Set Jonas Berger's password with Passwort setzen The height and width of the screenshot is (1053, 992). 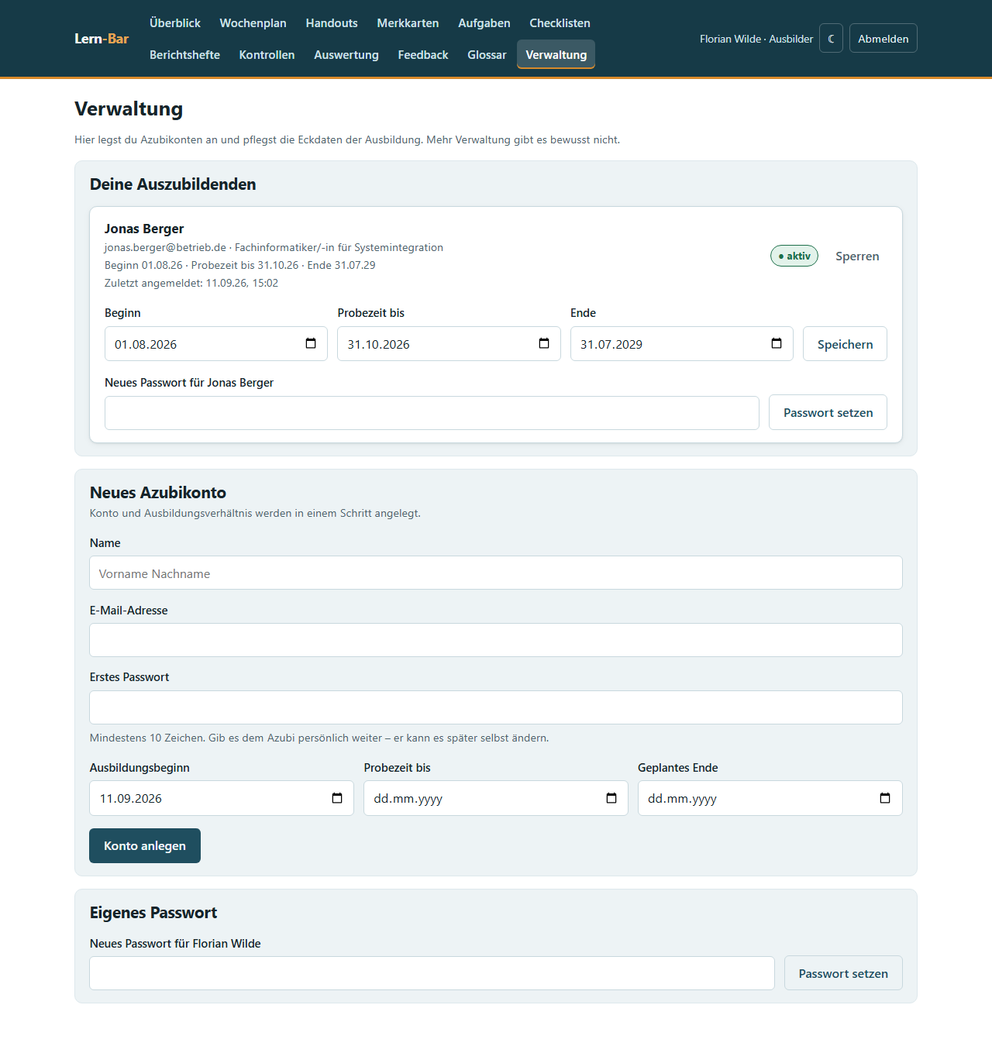[828, 412]
